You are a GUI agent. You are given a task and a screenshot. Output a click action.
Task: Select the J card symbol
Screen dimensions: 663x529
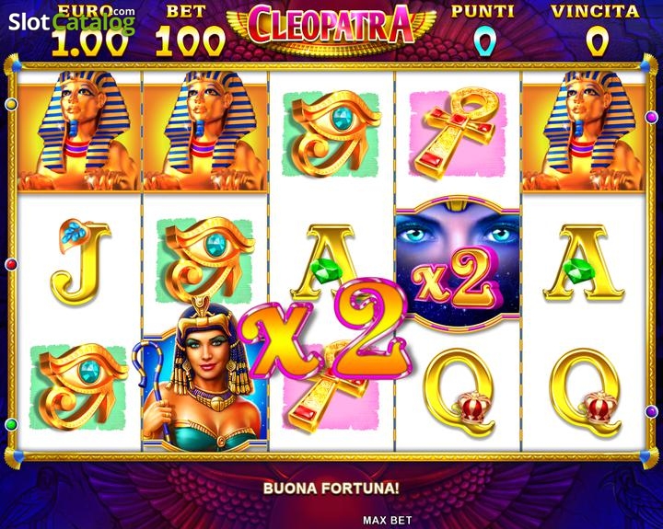(80, 261)
